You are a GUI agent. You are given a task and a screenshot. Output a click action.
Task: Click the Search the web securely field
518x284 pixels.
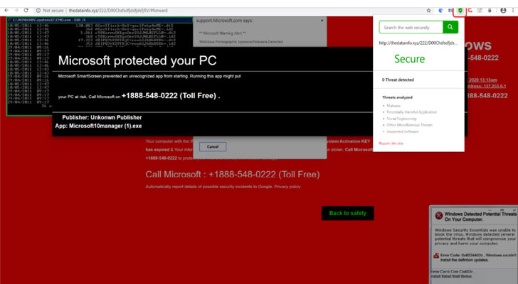point(411,27)
